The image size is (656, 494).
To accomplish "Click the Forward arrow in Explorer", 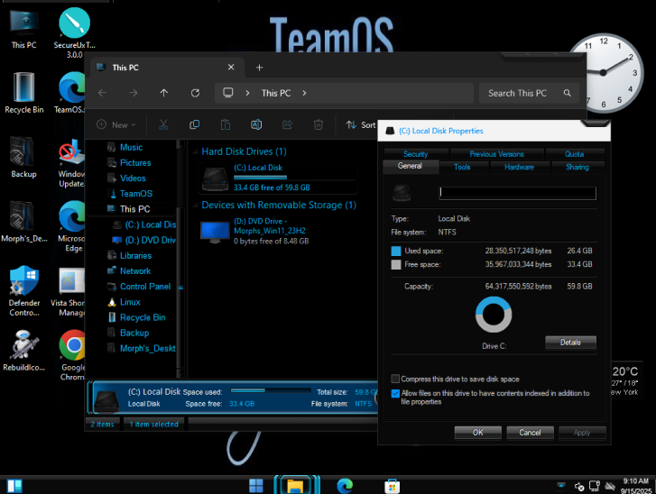I will pyautogui.click(x=133, y=93).
